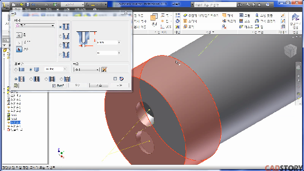The width and height of the screenshot is (304, 171).
Task: Click the highlighted browser tree feature item
Action: 15,122
